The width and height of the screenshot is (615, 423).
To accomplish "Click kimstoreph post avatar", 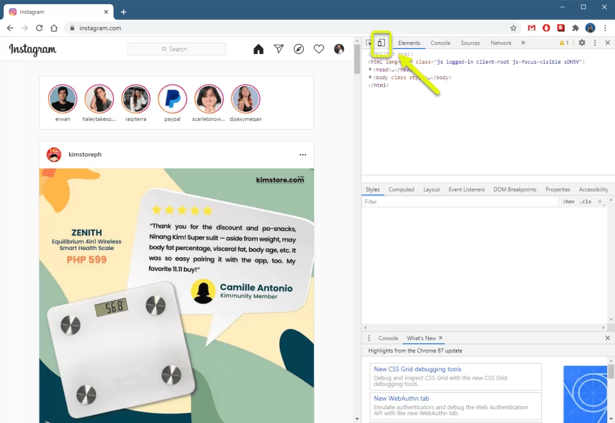I will point(54,154).
